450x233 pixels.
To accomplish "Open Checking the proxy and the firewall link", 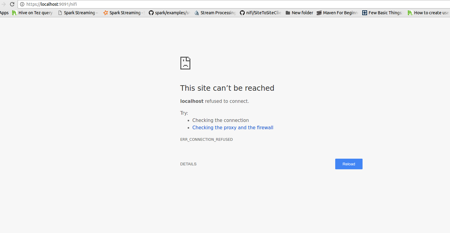I will 233,127.
